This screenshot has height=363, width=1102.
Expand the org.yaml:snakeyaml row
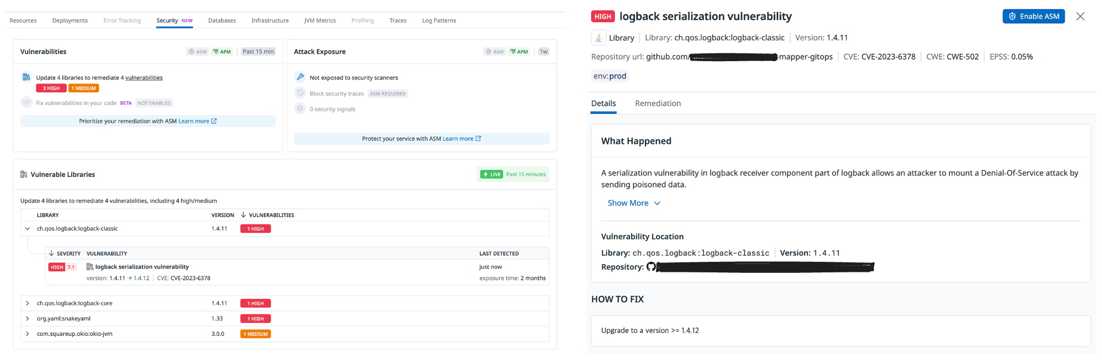(x=27, y=319)
